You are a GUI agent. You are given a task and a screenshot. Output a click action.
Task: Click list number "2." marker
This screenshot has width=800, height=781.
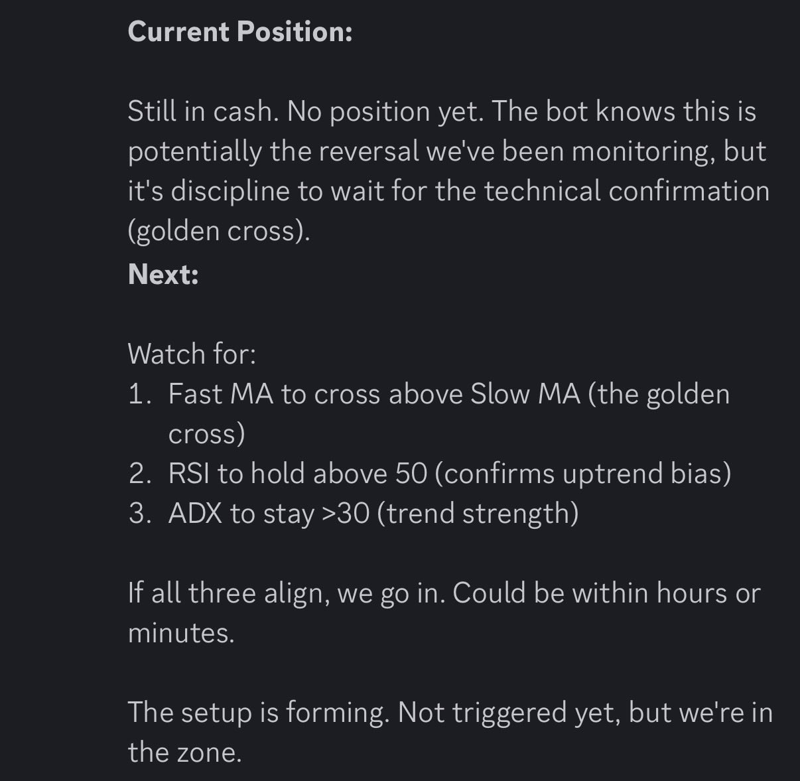(x=140, y=474)
